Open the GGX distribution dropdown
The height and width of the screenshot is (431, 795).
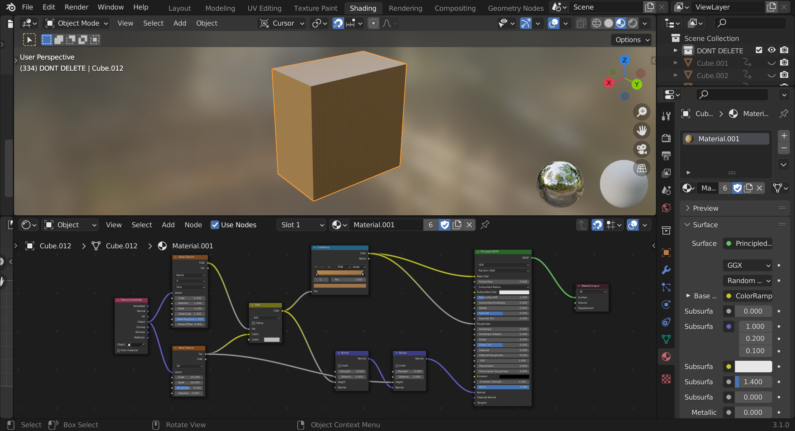coord(748,265)
